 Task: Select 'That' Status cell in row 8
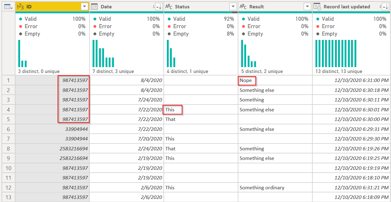[x=201, y=149]
